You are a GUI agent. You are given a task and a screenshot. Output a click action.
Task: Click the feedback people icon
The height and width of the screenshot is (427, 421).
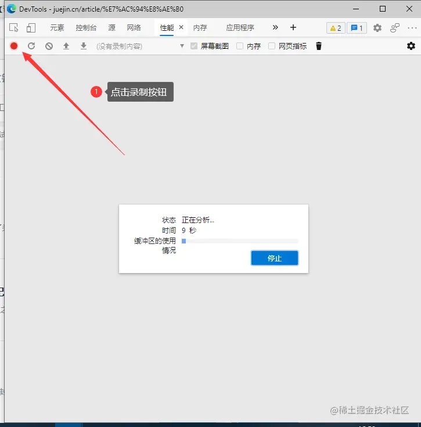point(395,28)
